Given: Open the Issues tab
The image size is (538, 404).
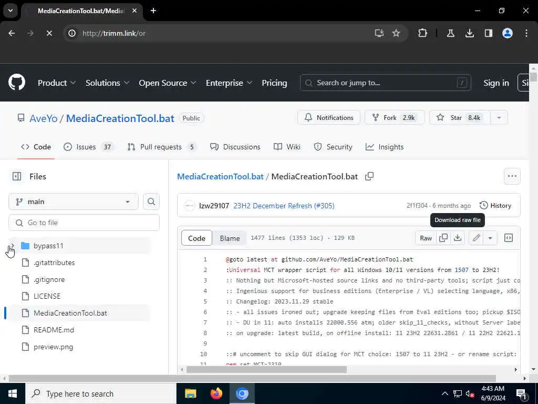Looking at the screenshot, I should [88, 147].
